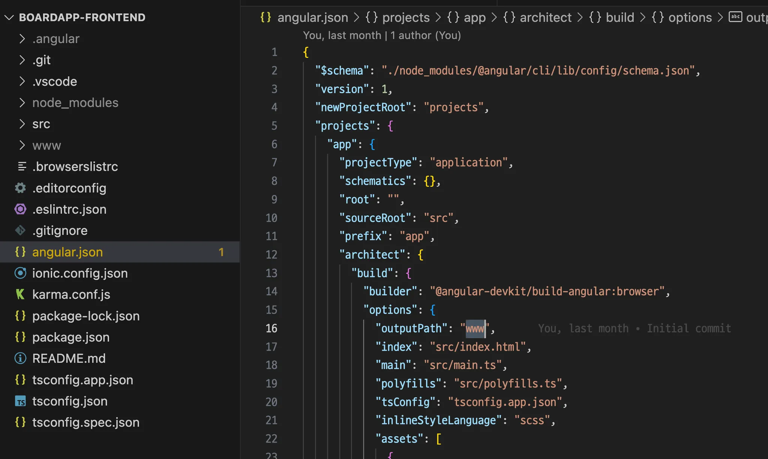Click the braces icon beside package.json

point(20,337)
